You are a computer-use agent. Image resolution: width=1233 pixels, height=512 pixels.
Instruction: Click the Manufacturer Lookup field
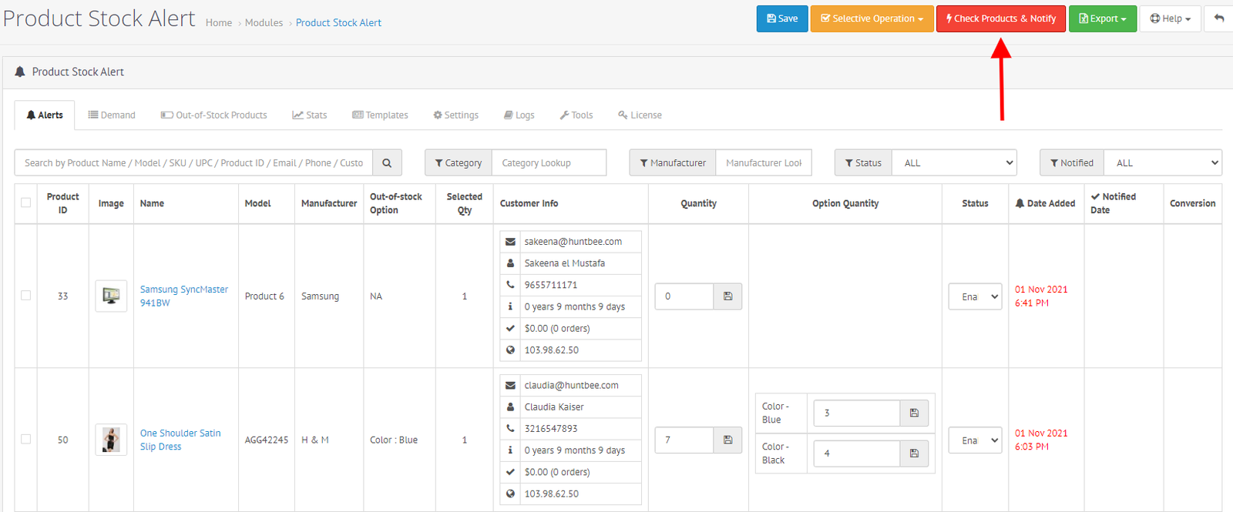coord(764,162)
